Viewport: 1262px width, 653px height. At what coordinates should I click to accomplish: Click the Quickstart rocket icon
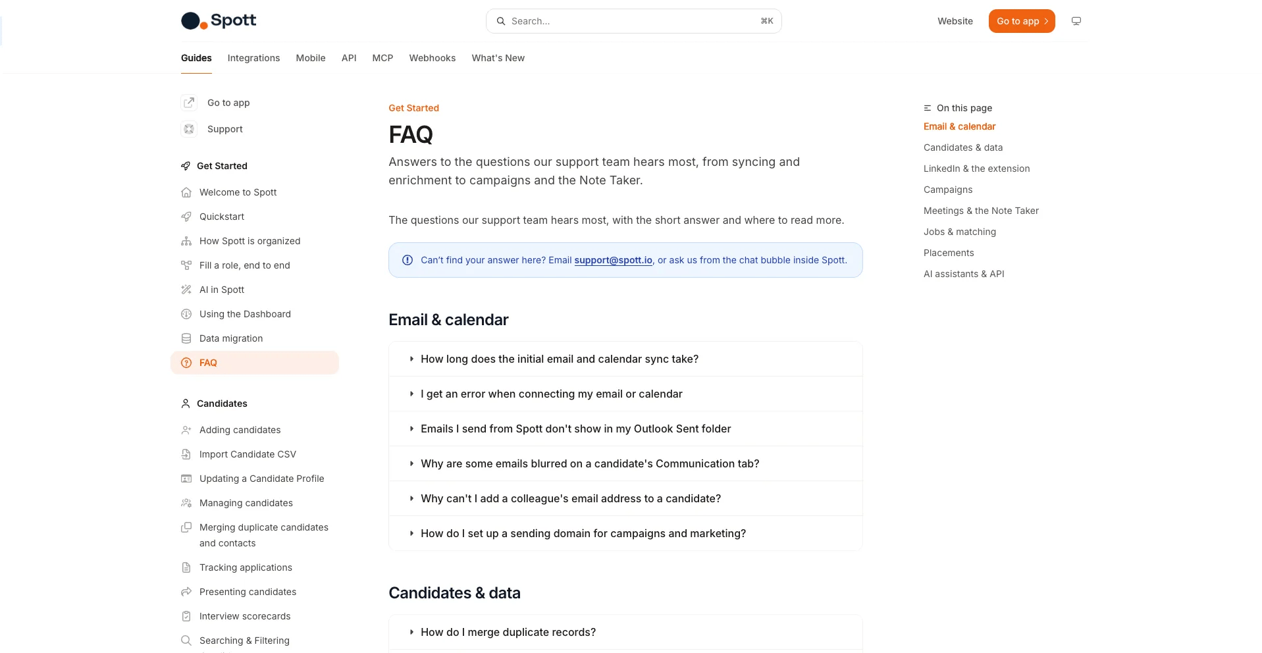[x=186, y=217]
